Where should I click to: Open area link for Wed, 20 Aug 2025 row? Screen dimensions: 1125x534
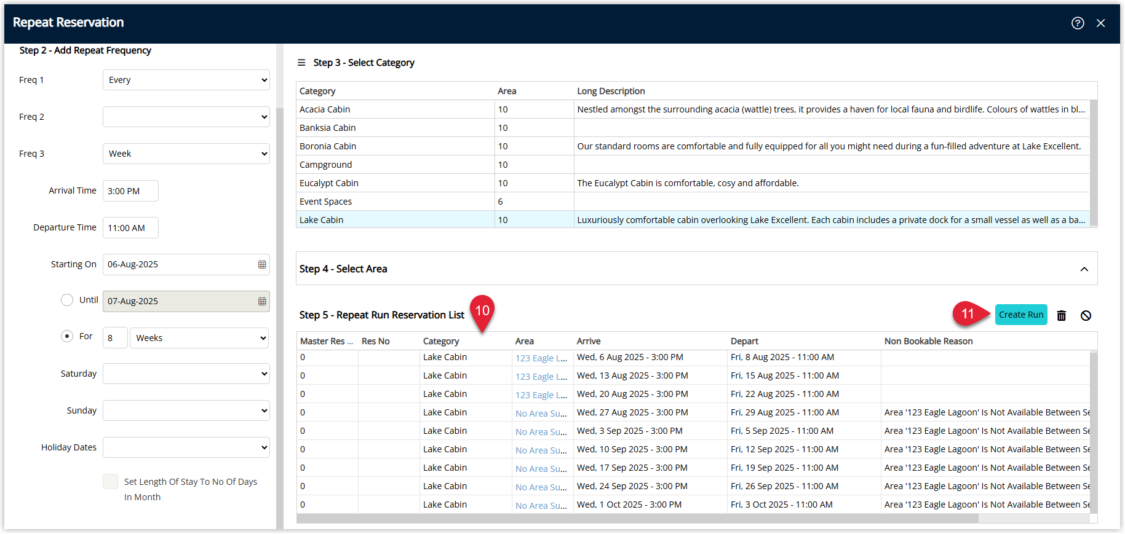click(x=541, y=395)
